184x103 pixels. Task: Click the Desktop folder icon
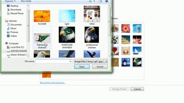pos(8,6)
